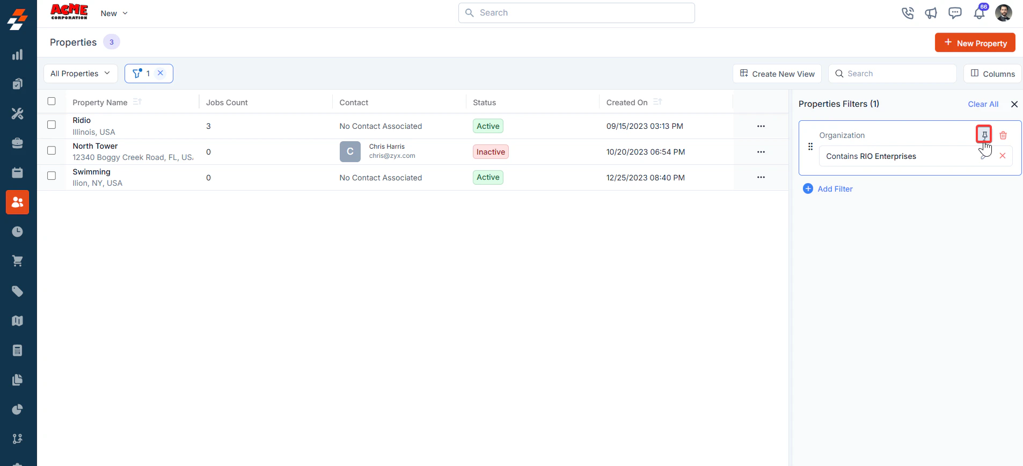The height and width of the screenshot is (466, 1023).
Task: Open the briefcase sidebar icon
Action: 17,143
